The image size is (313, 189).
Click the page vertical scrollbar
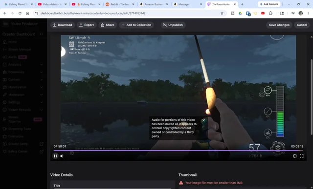pos(312,97)
